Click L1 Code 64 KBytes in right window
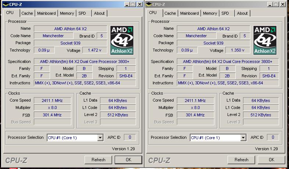Screen dimensions: 289x169 click(261, 108)
